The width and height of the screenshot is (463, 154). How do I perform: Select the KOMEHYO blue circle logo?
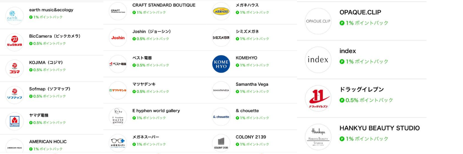click(221, 64)
